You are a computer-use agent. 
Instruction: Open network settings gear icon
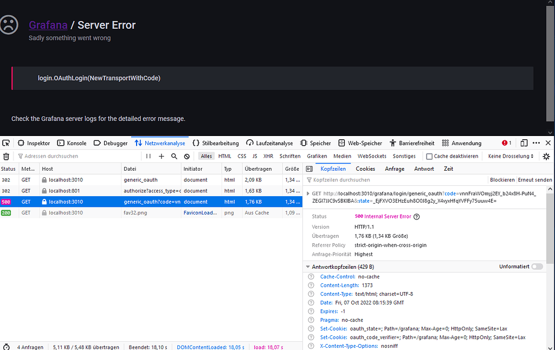[x=546, y=156]
